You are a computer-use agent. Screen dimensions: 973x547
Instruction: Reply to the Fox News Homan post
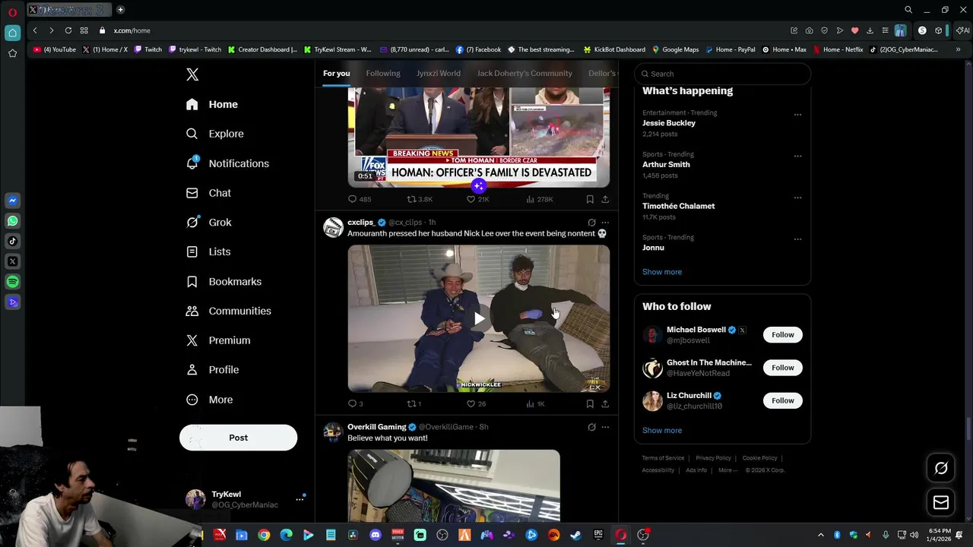pos(352,199)
